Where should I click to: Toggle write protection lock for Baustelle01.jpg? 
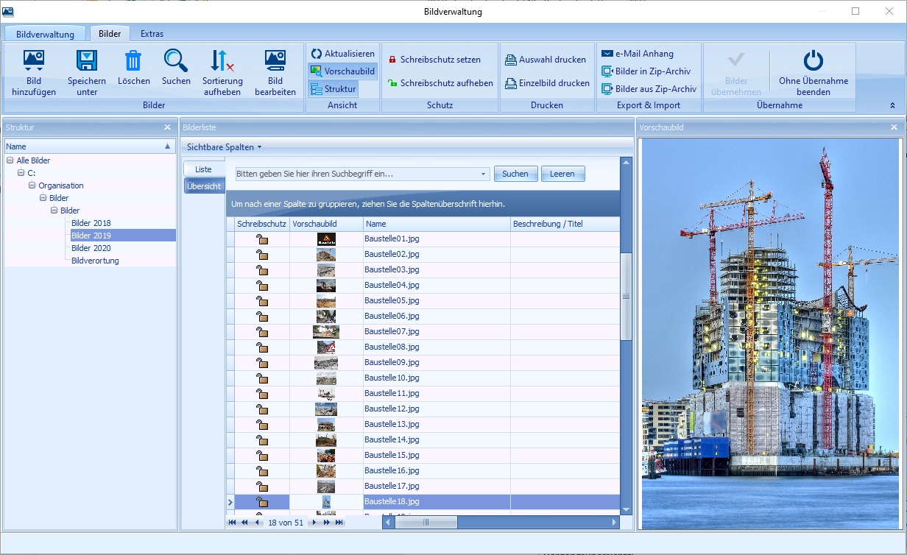point(261,239)
